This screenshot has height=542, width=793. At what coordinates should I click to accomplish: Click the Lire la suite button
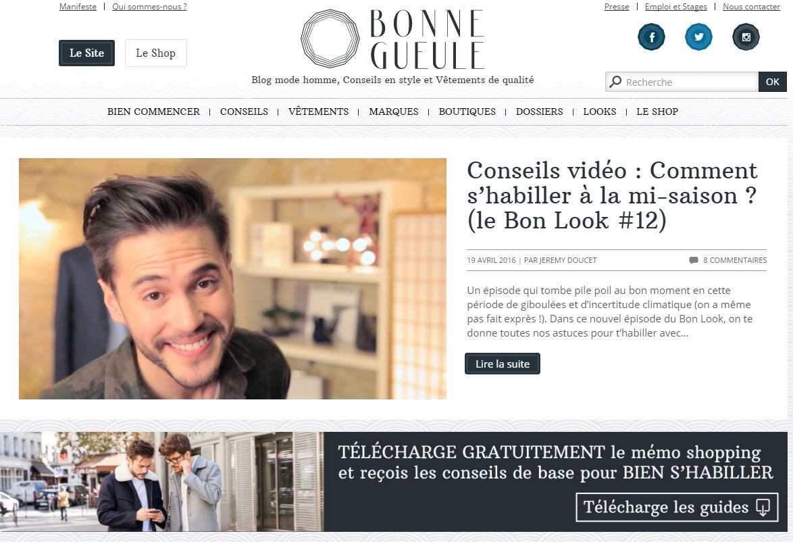(x=502, y=364)
